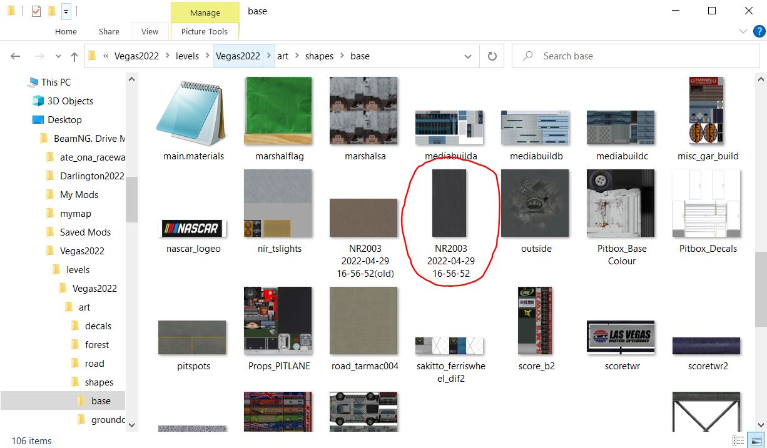The height and width of the screenshot is (448, 767).
Task: Select the mediabuildc texture file
Action: click(621, 134)
